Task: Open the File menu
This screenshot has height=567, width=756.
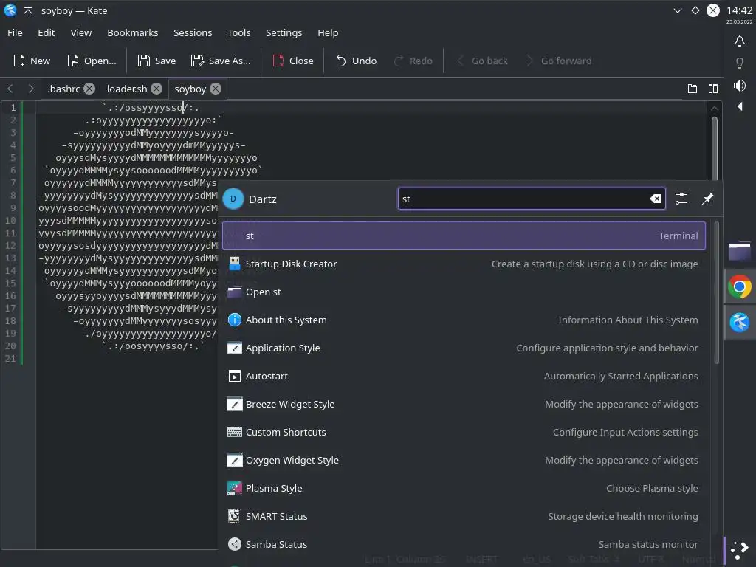Action: coord(15,32)
